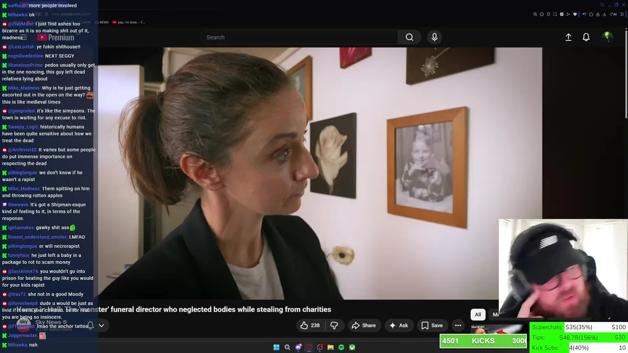The height and width of the screenshot is (353, 628).
Task: Like the video with 238 likes
Action: pos(310,325)
